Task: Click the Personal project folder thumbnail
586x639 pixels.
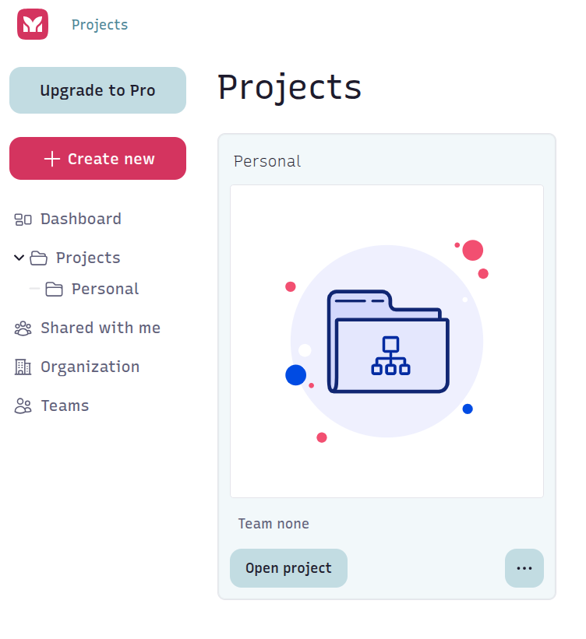Action: [x=387, y=341]
